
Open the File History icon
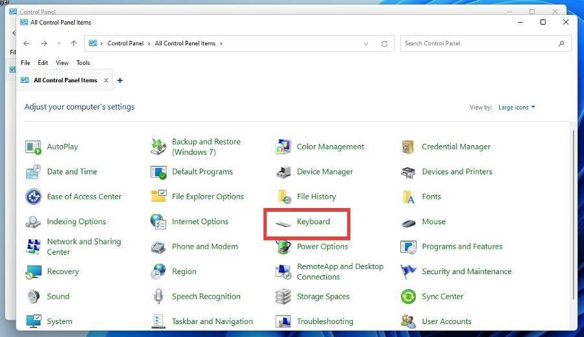(x=284, y=197)
